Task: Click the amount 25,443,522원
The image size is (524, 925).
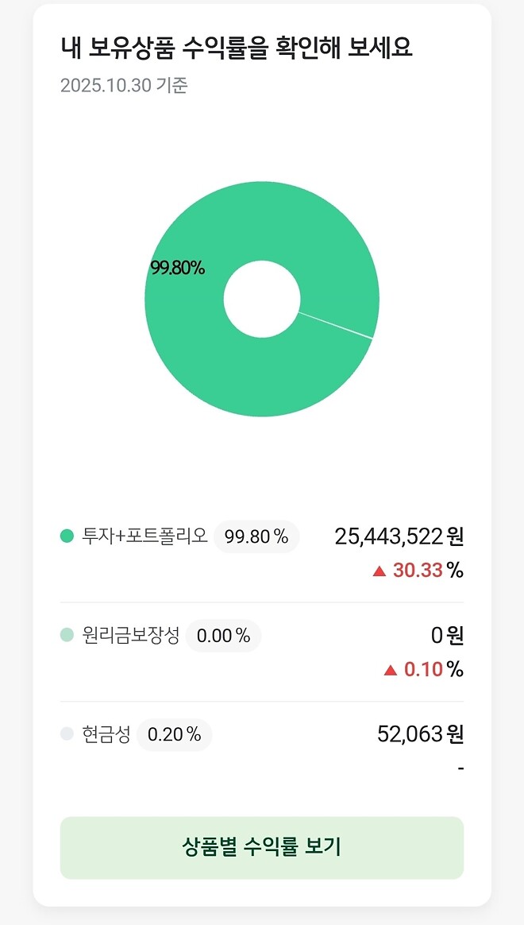Action: (x=399, y=536)
